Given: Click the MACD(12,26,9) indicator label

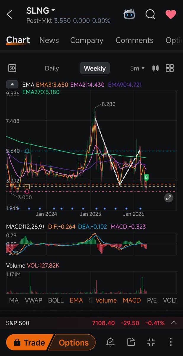Looking at the screenshot, I should coord(25,227).
